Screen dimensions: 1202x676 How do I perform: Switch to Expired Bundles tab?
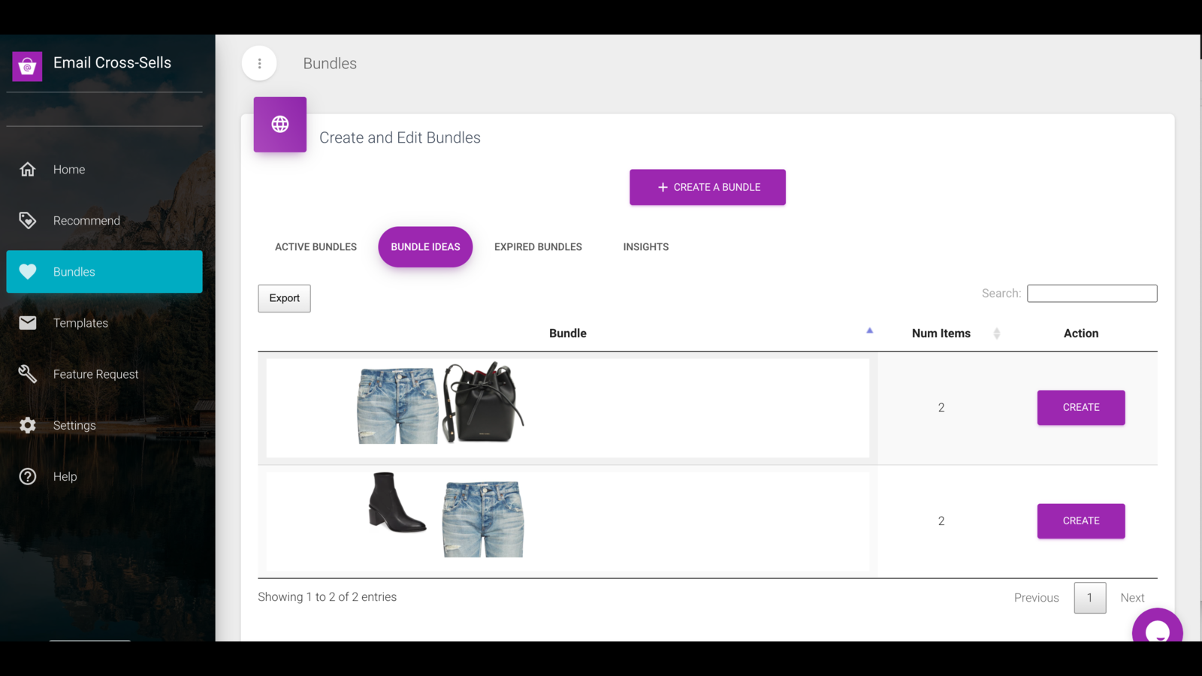coord(538,247)
